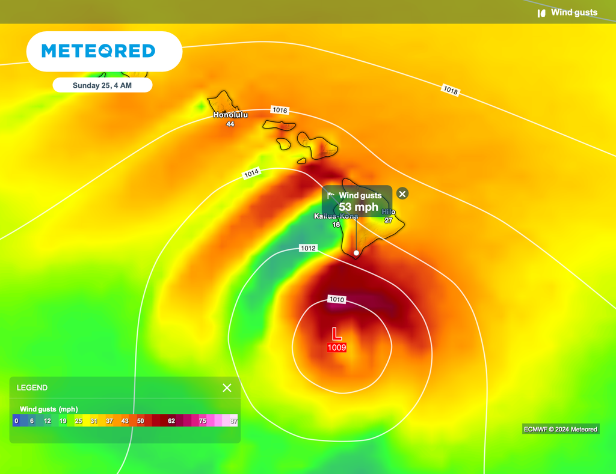
Task: Click the 1014 isobar label
Action: click(251, 174)
